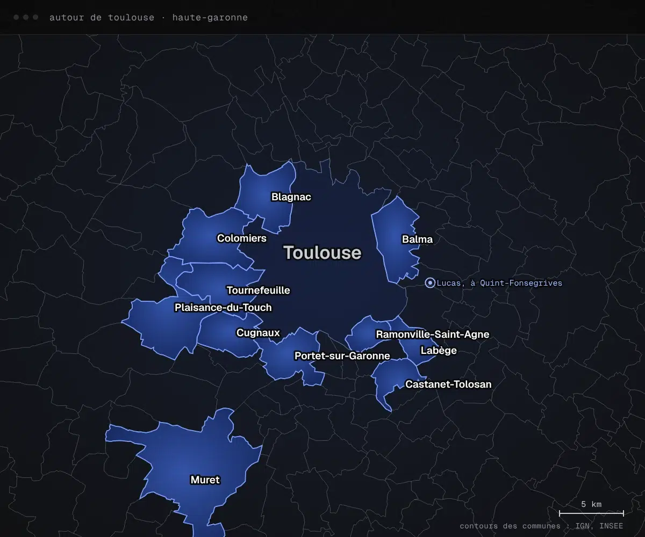Select the Blagnac commune label

pos(291,197)
